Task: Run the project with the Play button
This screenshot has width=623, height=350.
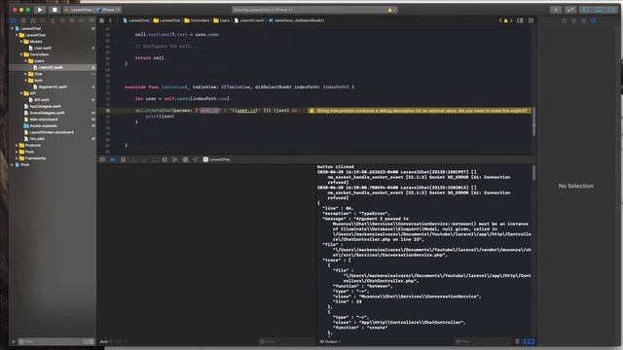Action: click(40, 10)
